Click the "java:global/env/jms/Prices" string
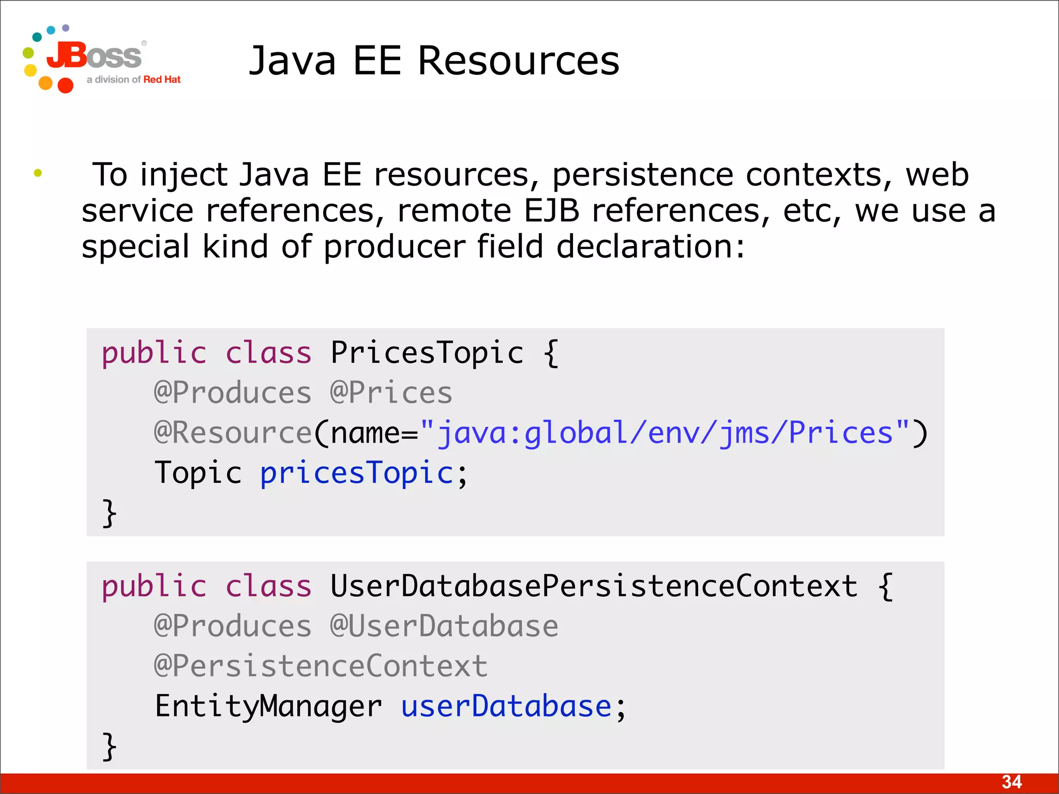Image resolution: width=1059 pixels, height=794 pixels. coord(664,433)
